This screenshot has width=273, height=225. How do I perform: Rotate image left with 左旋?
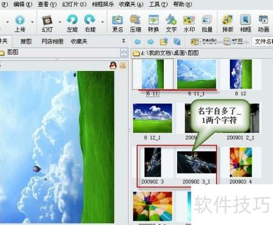pos(72,24)
